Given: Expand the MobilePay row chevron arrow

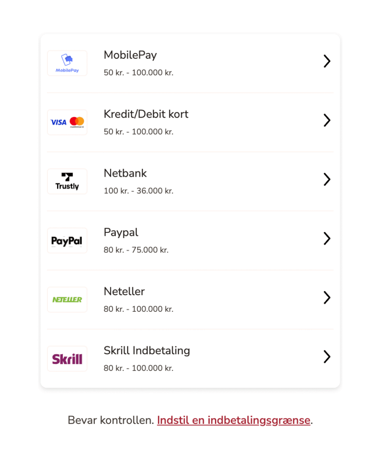Looking at the screenshot, I should (x=327, y=61).
